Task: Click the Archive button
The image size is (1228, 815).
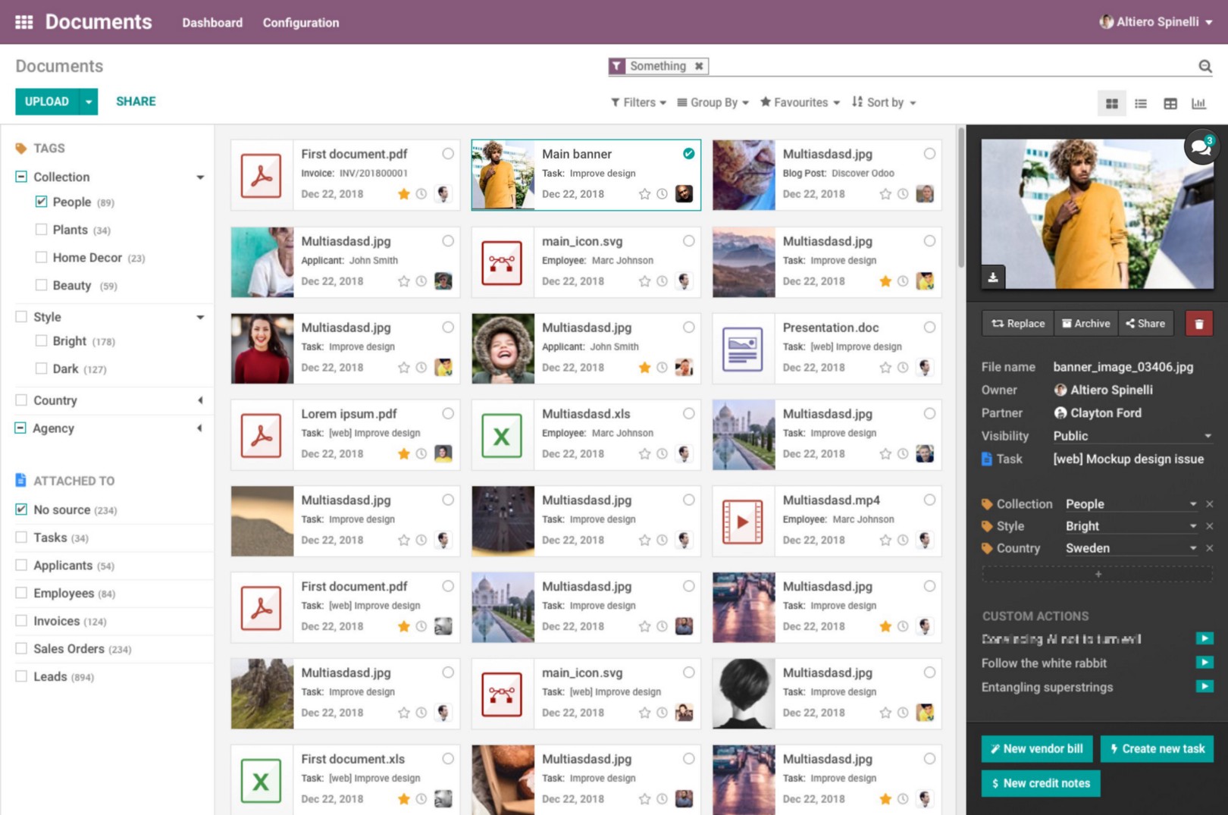Action: [1085, 324]
